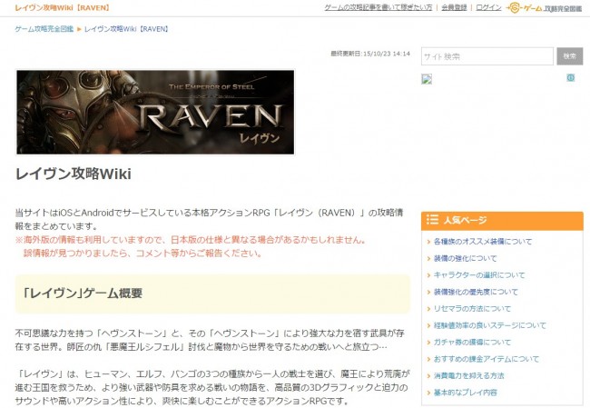Click the ad info icon
590x408 pixels.
[571, 77]
